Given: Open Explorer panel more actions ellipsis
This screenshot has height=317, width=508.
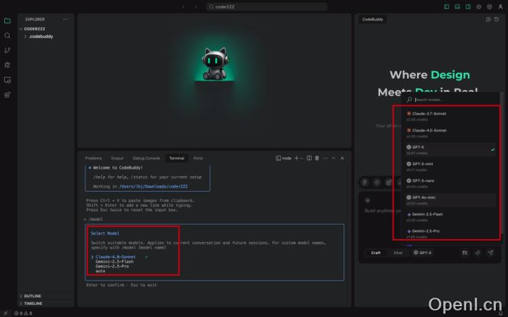Looking at the screenshot, I should (x=66, y=19).
